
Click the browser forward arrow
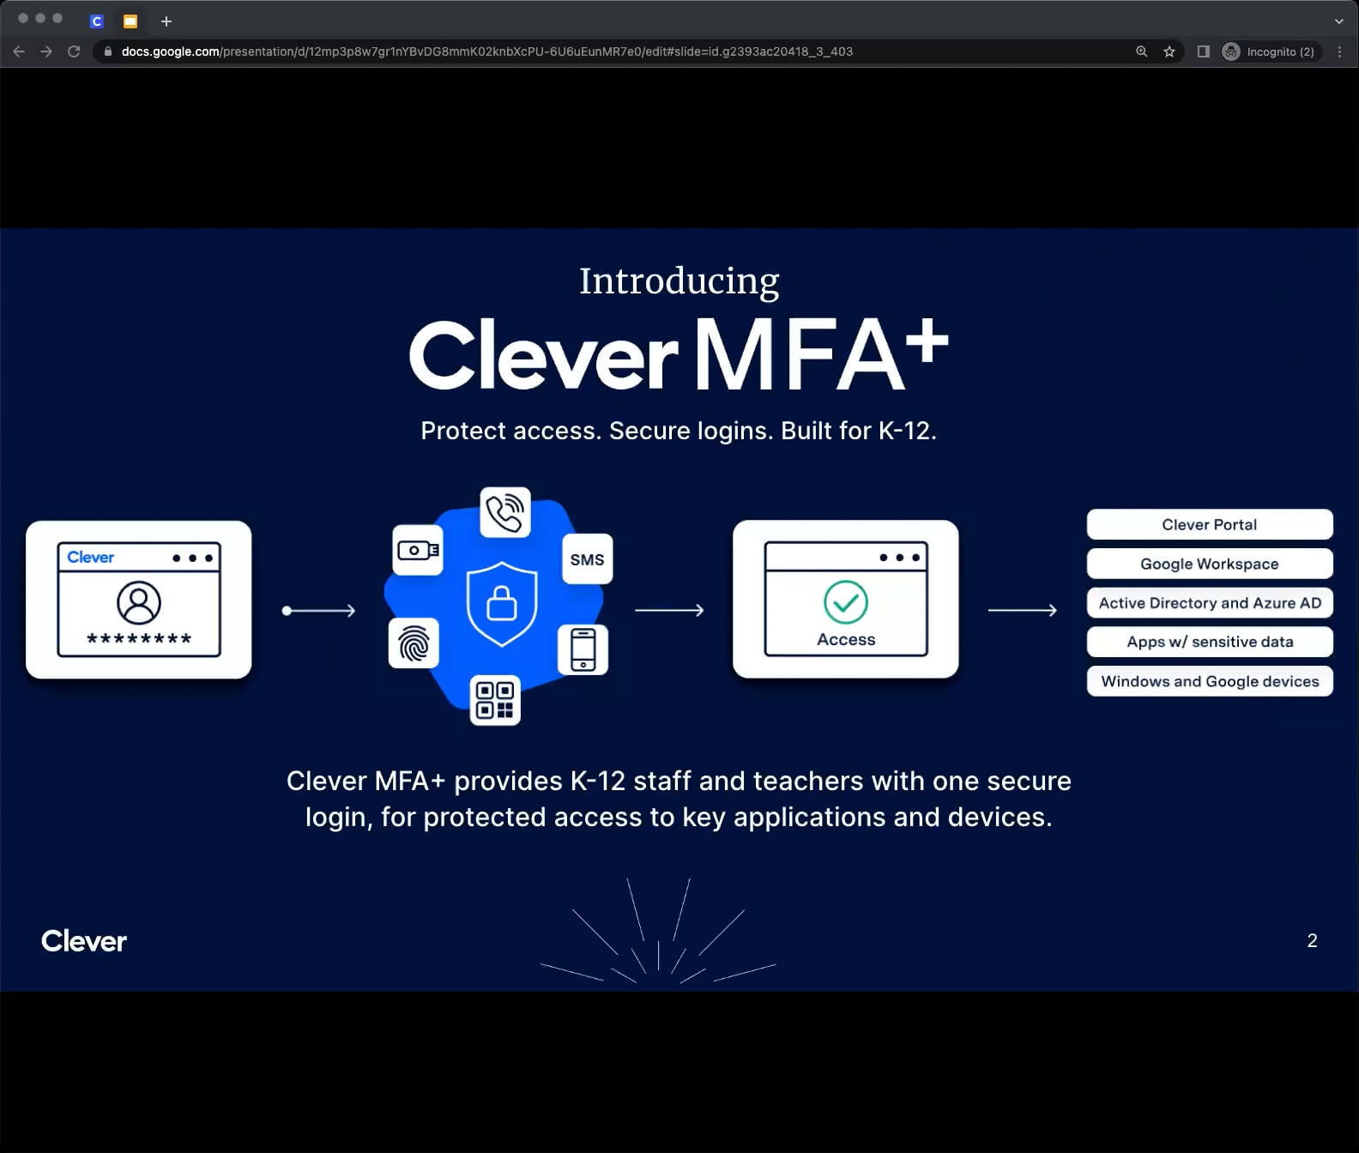pyautogui.click(x=46, y=51)
